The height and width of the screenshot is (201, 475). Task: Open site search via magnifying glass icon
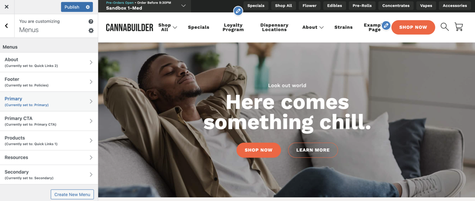(445, 27)
